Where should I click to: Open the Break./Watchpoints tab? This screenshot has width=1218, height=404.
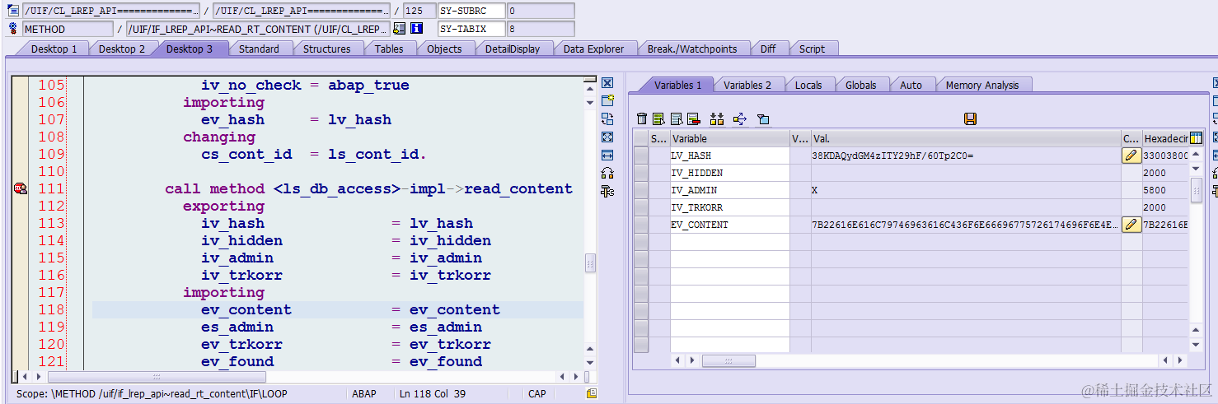point(692,49)
